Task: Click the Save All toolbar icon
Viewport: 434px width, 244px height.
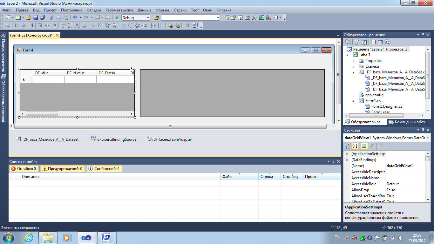Action: pyautogui.click(x=42, y=18)
